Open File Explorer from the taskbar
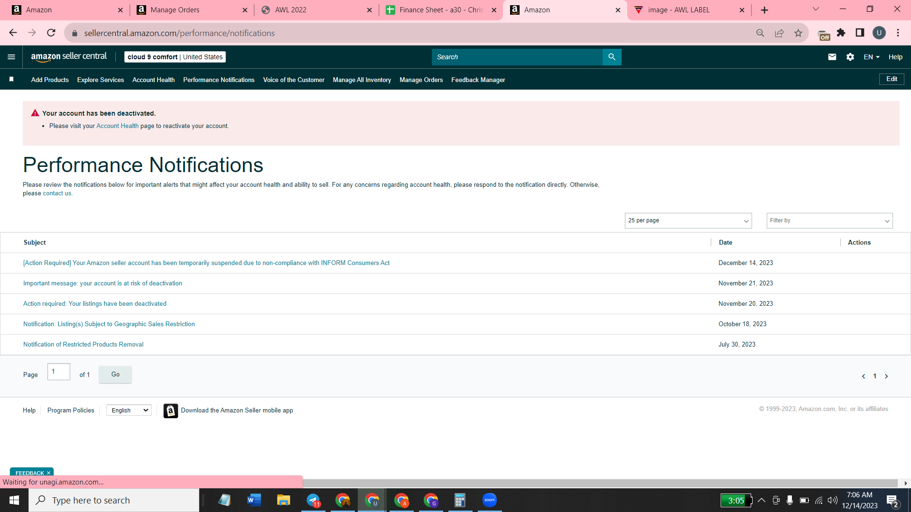 (283, 500)
